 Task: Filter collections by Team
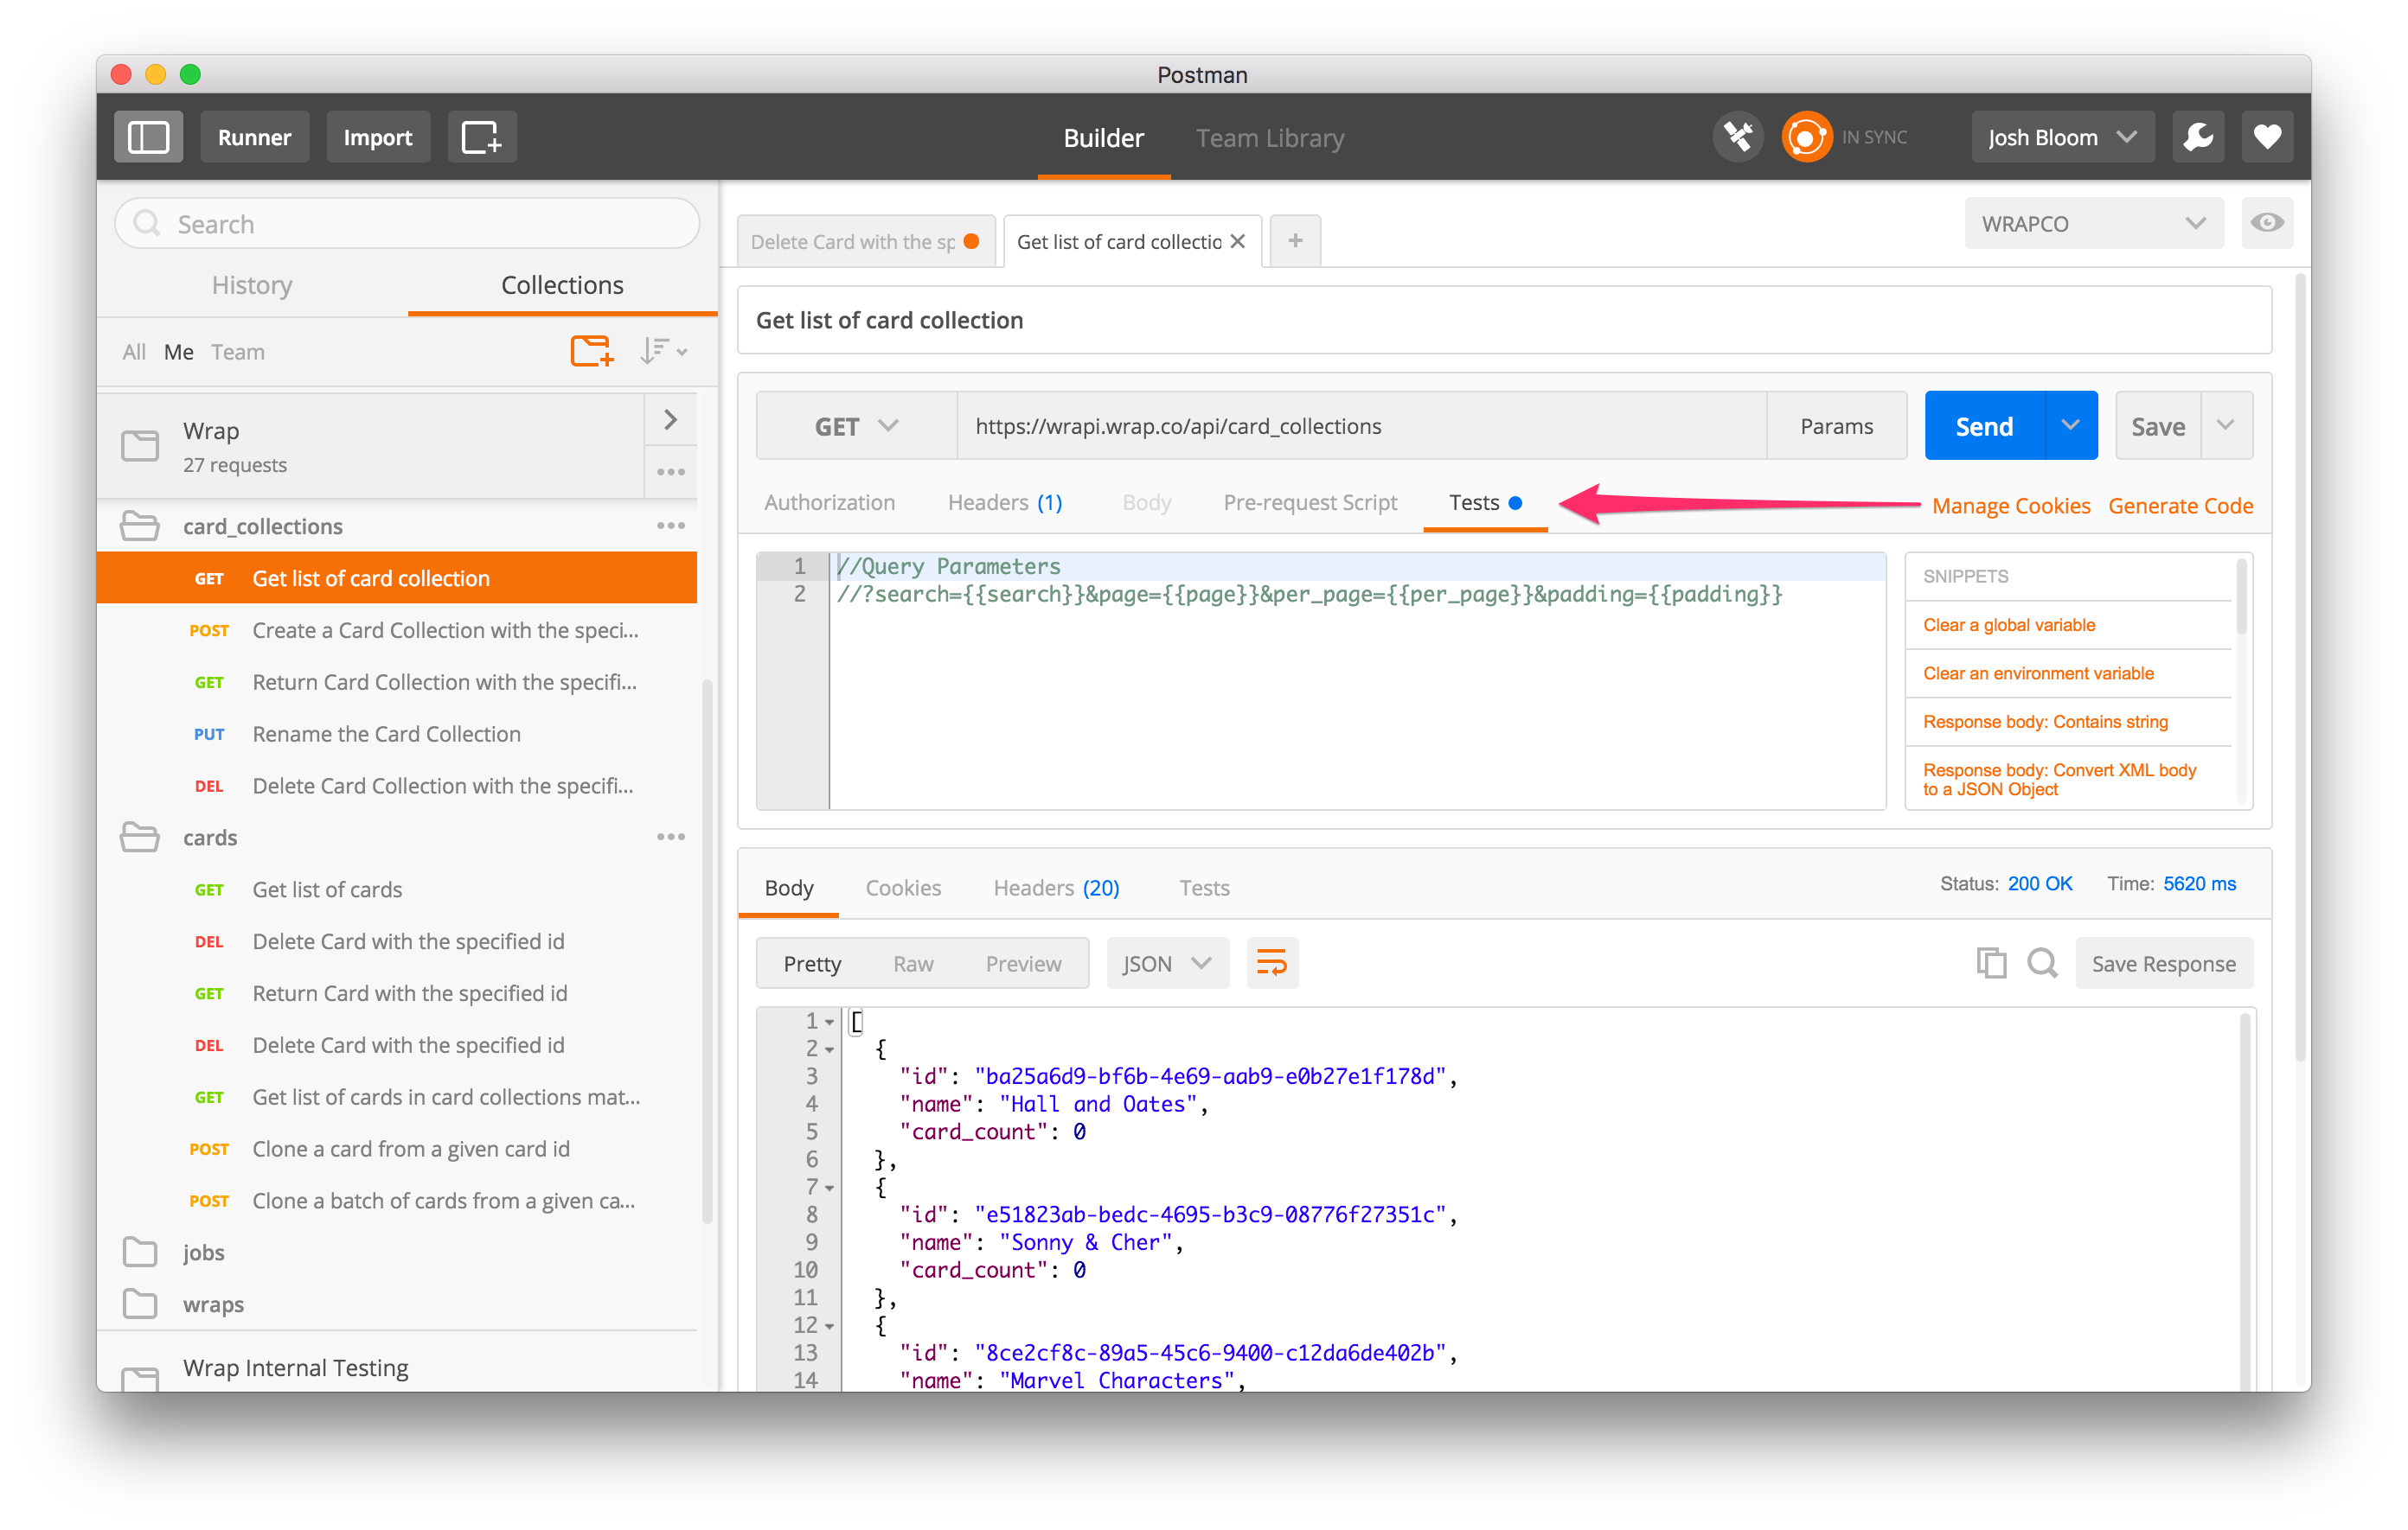point(238,351)
